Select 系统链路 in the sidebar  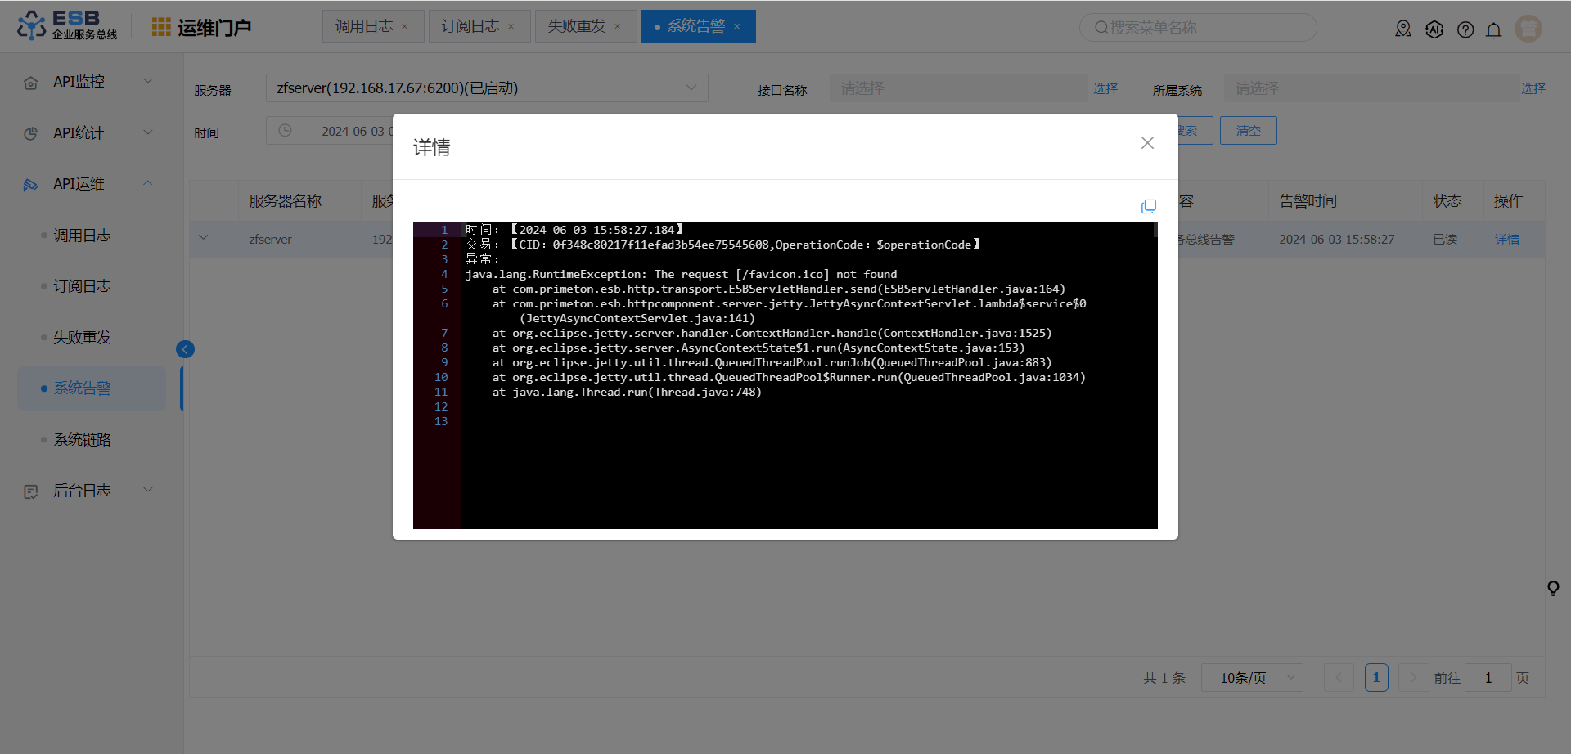82,440
